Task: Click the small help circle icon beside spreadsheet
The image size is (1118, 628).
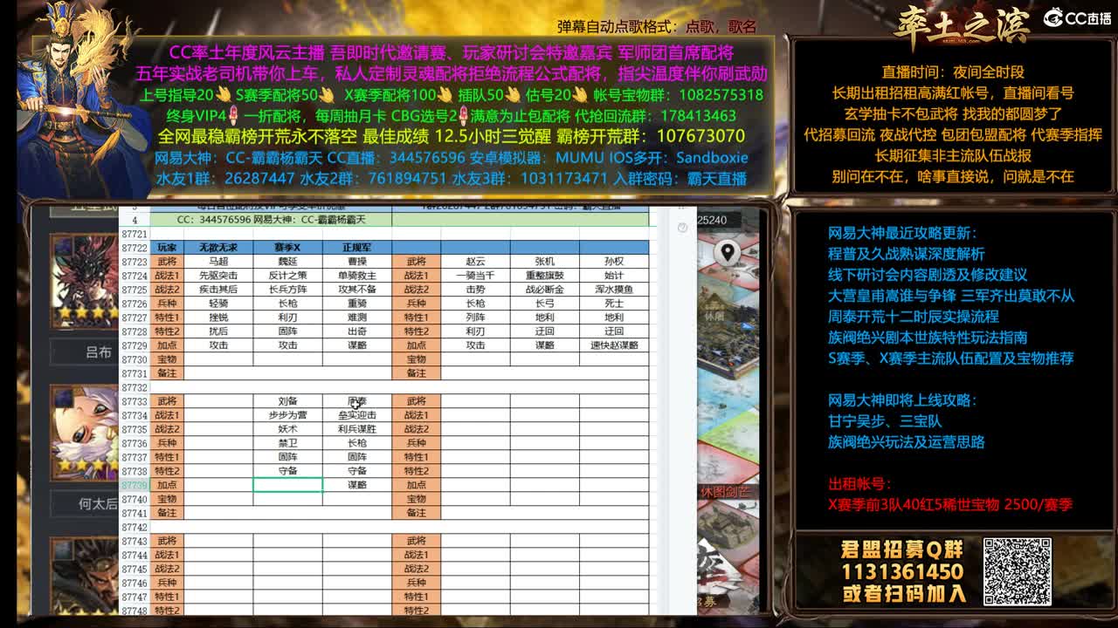Action: (x=682, y=227)
